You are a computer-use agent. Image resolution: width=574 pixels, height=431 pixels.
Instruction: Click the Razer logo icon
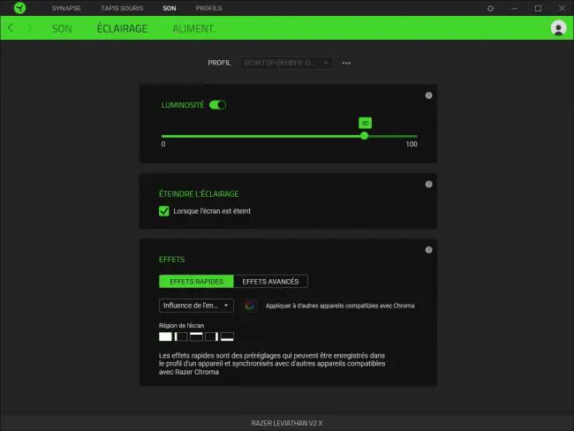point(19,8)
